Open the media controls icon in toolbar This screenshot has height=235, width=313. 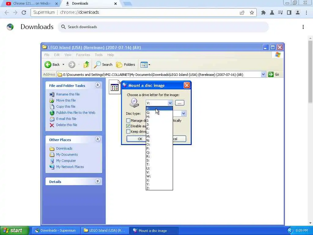pyautogui.click(x=281, y=13)
